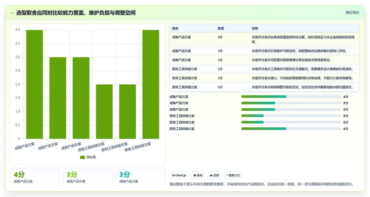The height and width of the screenshot is (197, 370).
Task: Click the 指标值 legend label text
Action: pyautogui.click(x=91, y=157)
